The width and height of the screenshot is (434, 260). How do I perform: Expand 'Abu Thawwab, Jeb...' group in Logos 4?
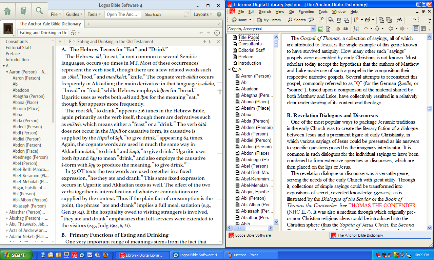click(7, 224)
